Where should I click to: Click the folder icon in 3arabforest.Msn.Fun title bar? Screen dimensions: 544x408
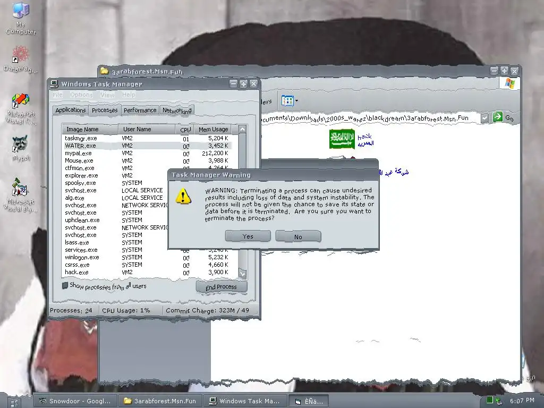pos(105,71)
